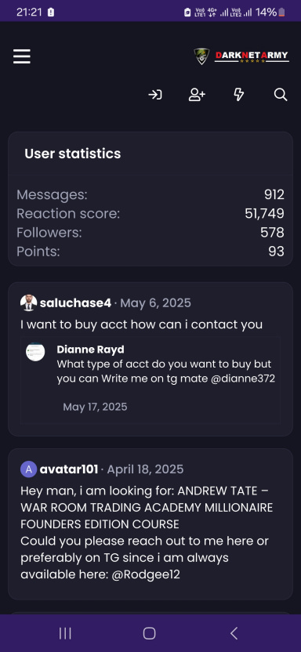The image size is (301, 652).
Task: Open the hamburger navigation menu
Action: [22, 56]
